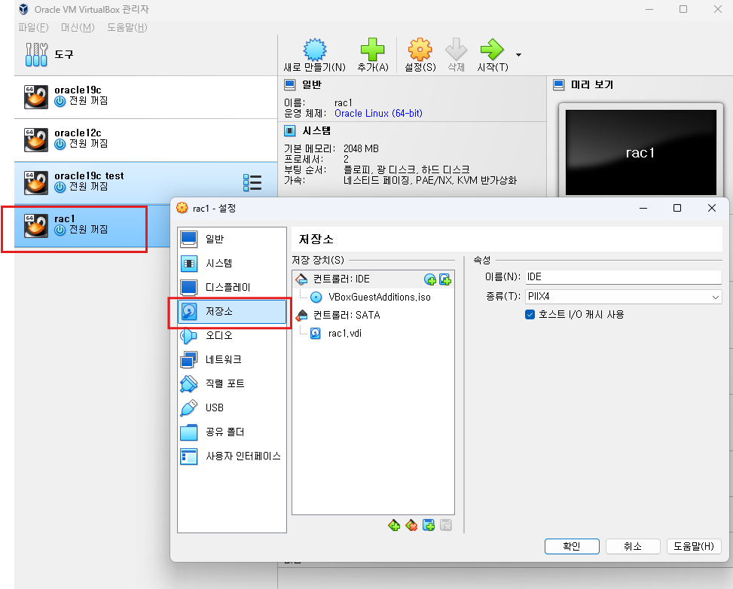Select the oracle19c test virtual machine

[146, 183]
